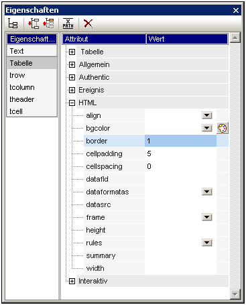
Task: Select the dataformatas attribute label
Action: [x=107, y=192]
